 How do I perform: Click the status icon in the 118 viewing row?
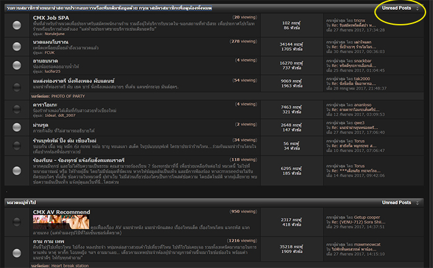click(x=17, y=170)
